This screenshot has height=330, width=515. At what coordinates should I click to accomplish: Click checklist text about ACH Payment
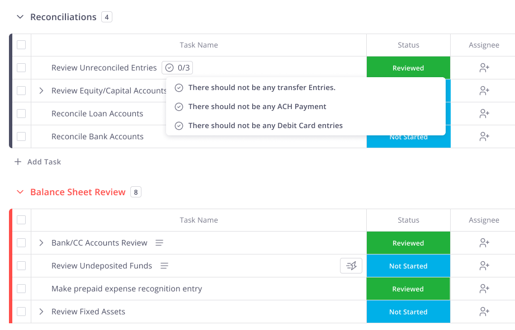tap(257, 107)
